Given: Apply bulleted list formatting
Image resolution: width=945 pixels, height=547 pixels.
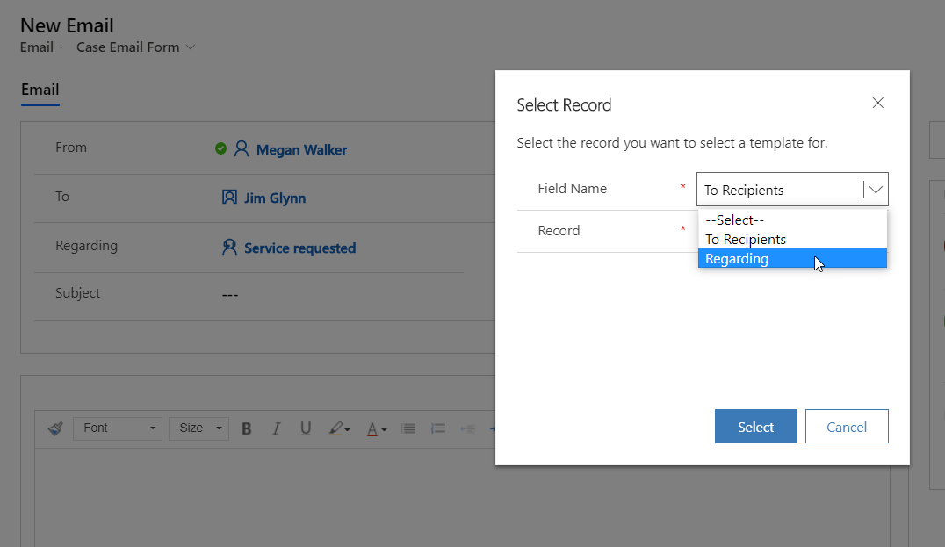Looking at the screenshot, I should (408, 428).
